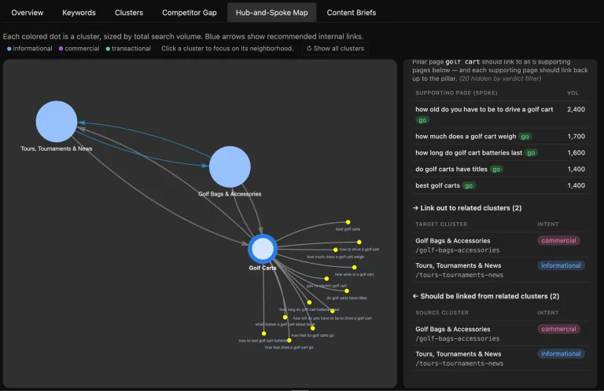The height and width of the screenshot is (391, 604).
Task: Click go badge next to carts have titles
Action: pos(496,169)
